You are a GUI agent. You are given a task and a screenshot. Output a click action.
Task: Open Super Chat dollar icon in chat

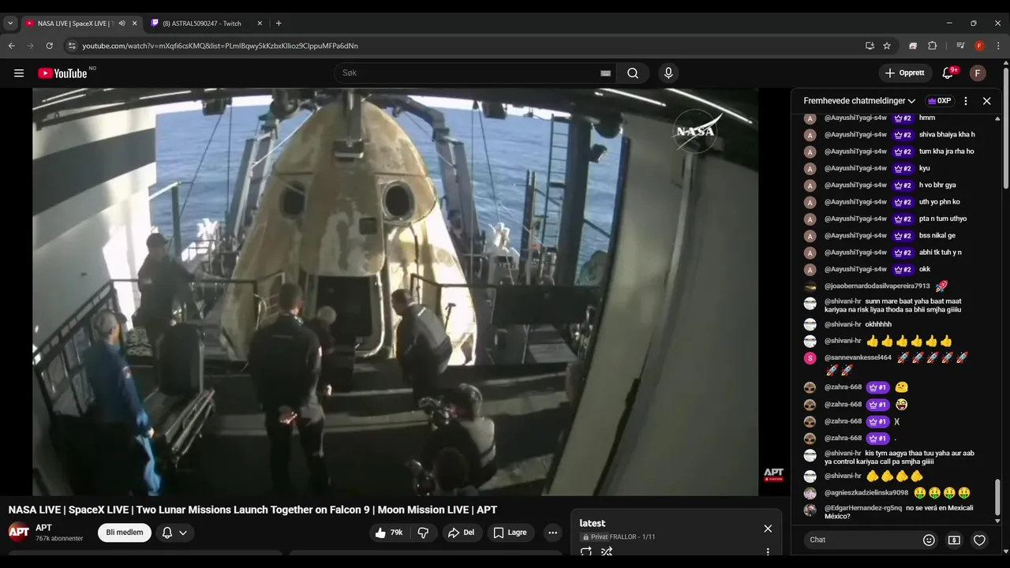pos(954,540)
